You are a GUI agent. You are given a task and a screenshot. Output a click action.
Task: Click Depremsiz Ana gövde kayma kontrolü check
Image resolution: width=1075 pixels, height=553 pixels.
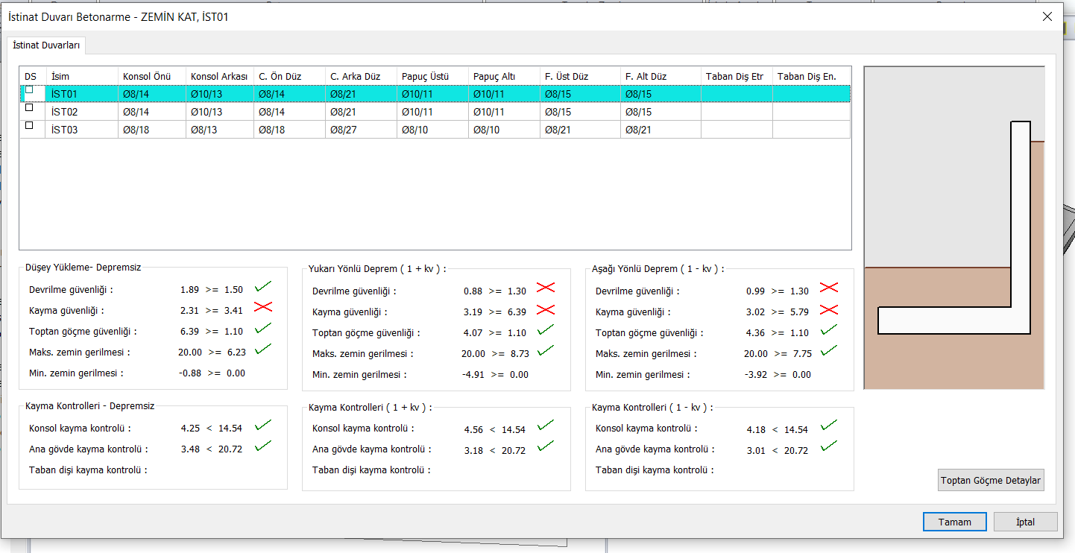262,446
